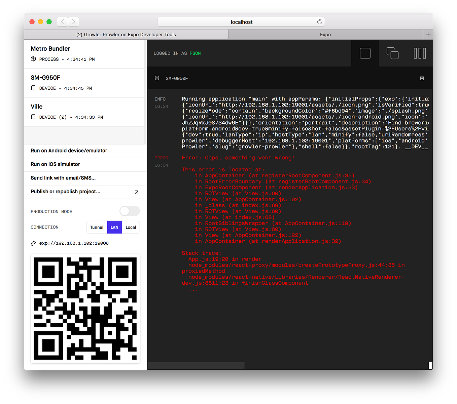Reload the localhost page
The image size is (457, 404).
tap(319, 22)
